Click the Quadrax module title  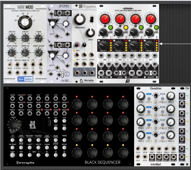pos(156,88)
